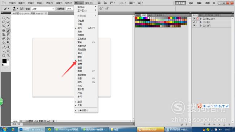This screenshot has width=235, height=132.
Task: Expand the 组 1 action set
Action: coord(201,22)
